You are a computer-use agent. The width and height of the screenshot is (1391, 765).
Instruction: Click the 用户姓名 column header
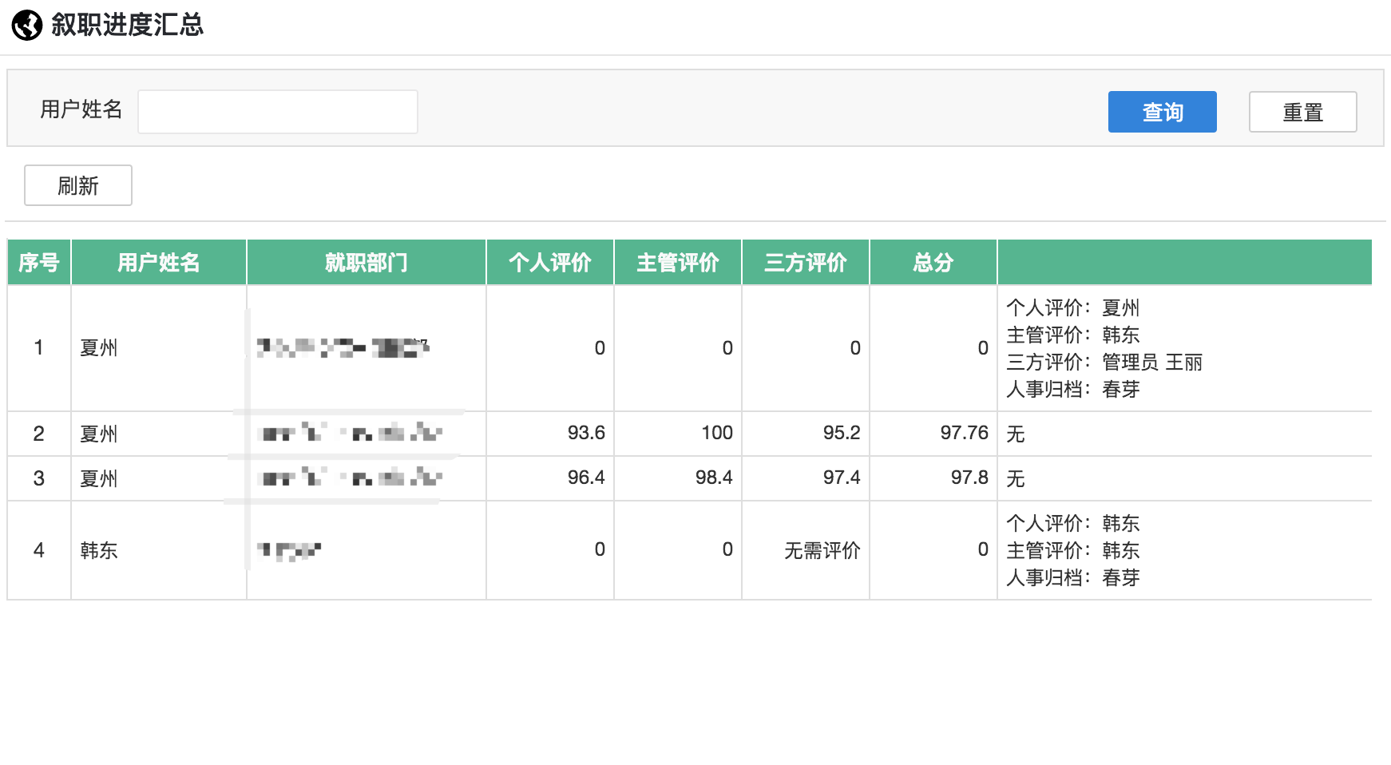159,263
